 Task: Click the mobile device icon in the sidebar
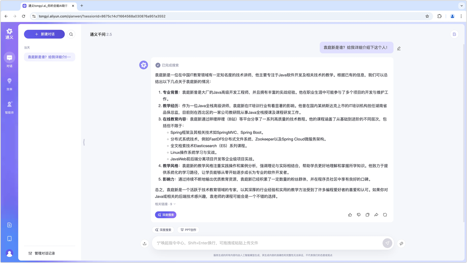9,239
